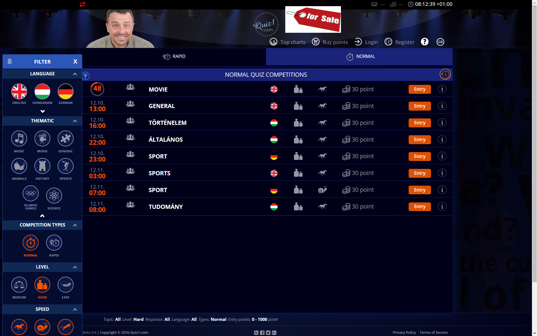Open the GB language selector
The width and height of the screenshot is (537, 336).
coord(440,42)
